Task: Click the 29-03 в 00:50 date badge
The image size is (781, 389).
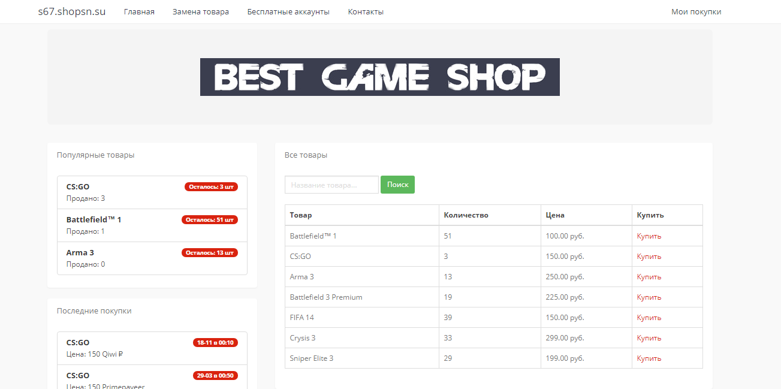Action: click(x=215, y=376)
